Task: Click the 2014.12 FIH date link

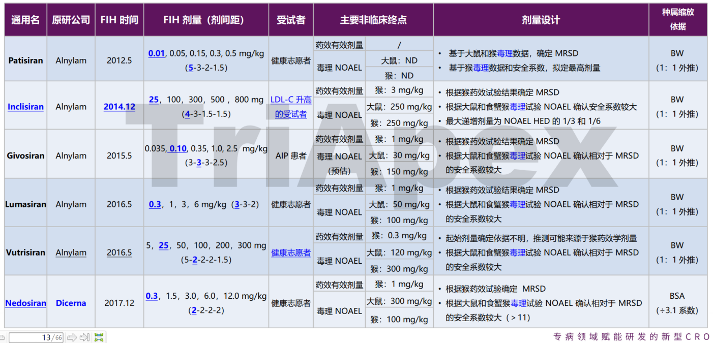Action: click(120, 107)
